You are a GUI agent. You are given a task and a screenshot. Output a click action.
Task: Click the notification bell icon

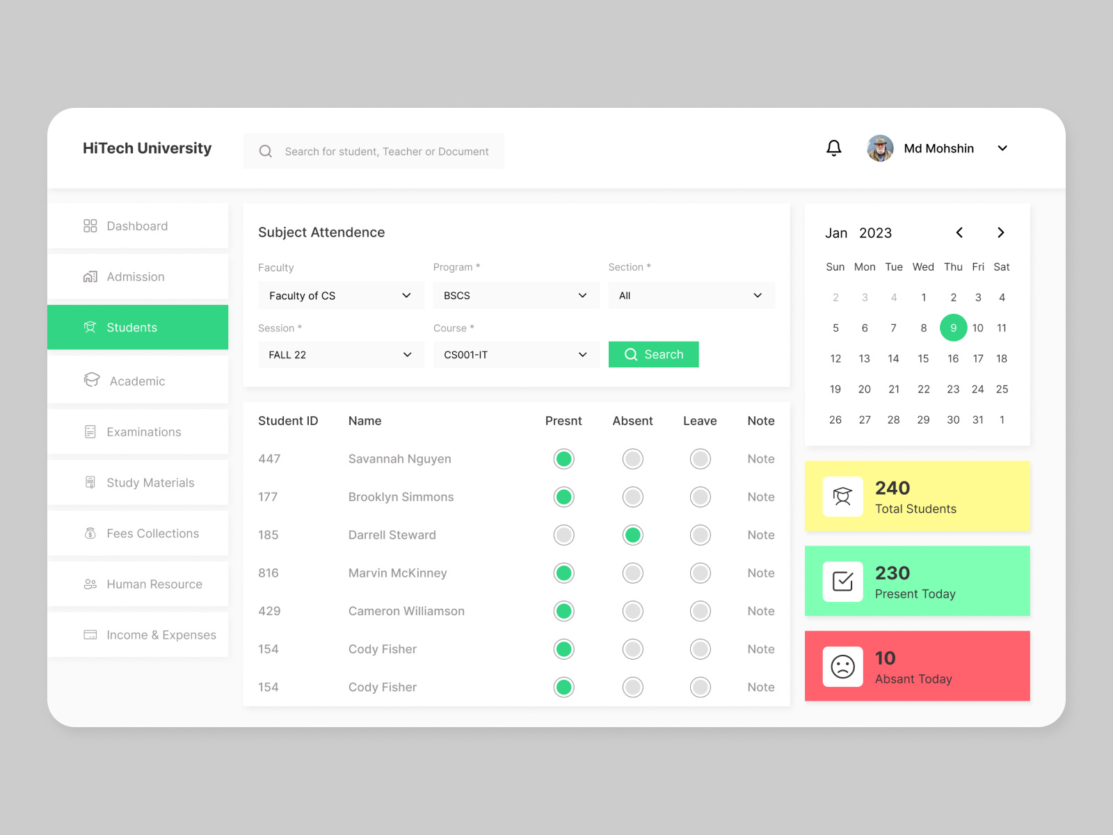pyautogui.click(x=833, y=148)
